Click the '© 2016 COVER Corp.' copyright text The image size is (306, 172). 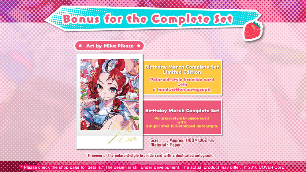coord(264,167)
